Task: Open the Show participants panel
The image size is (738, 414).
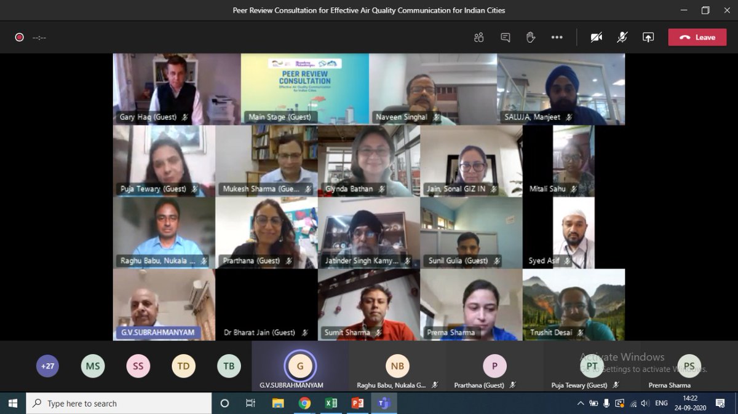Action: (479, 37)
